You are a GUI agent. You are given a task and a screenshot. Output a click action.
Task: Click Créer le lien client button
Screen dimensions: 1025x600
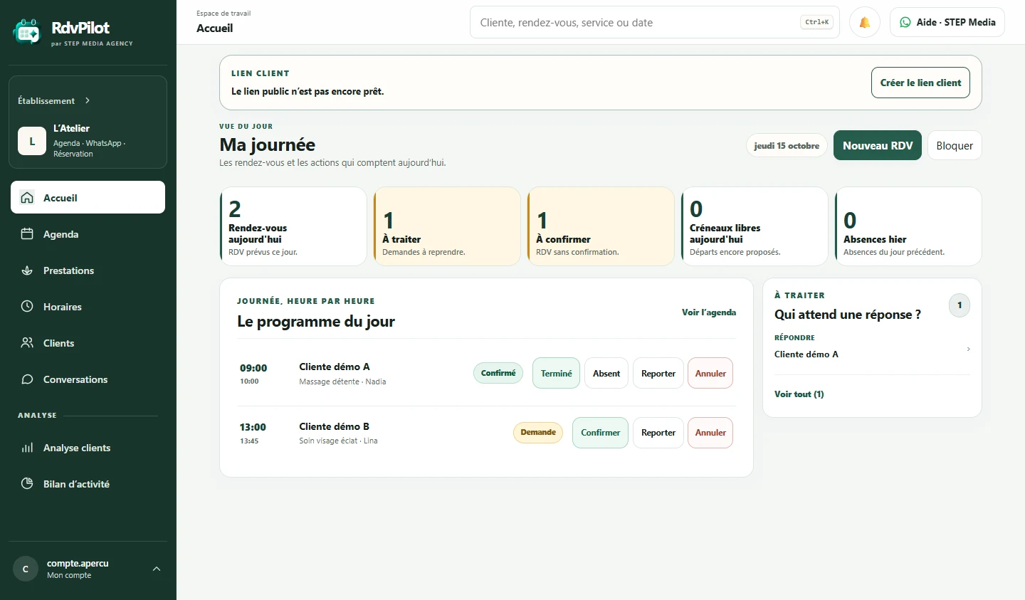tap(920, 83)
